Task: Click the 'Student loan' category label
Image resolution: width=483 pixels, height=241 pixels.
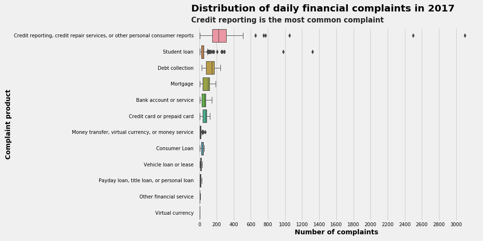Action: tap(178, 52)
